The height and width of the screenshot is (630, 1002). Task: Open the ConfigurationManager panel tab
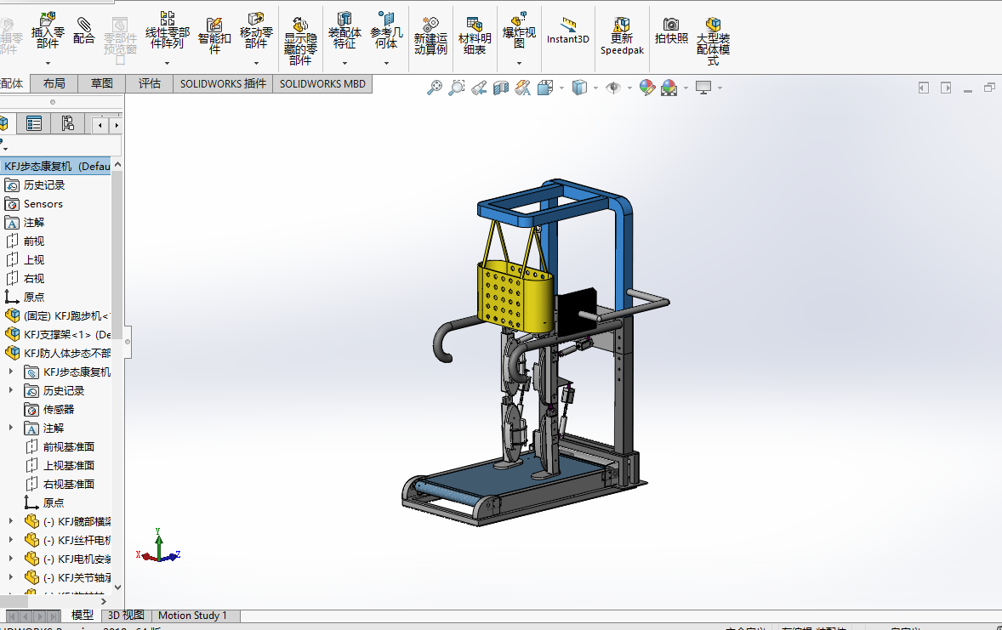click(x=68, y=123)
